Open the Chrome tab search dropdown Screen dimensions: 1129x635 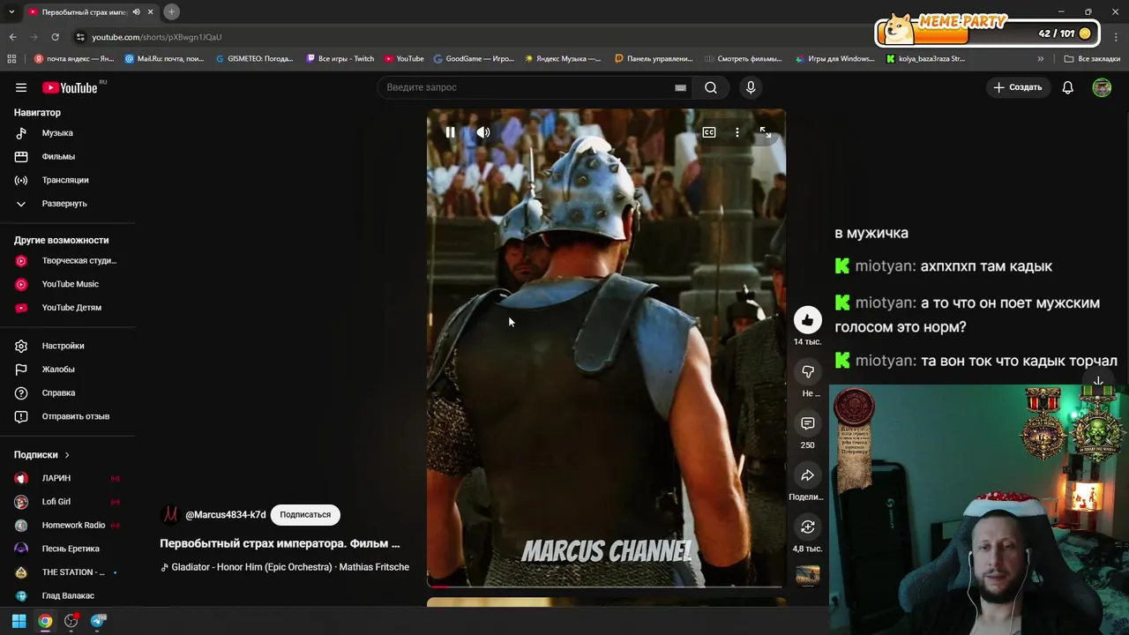coord(11,11)
